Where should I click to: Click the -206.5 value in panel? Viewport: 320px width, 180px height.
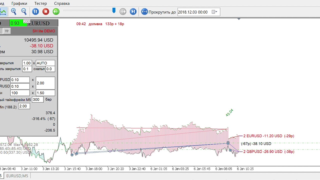(50, 130)
